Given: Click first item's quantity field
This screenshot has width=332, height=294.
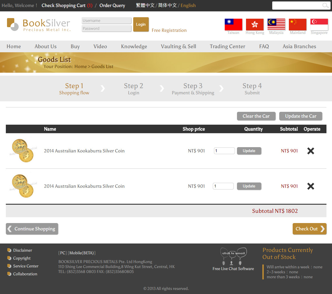Looking at the screenshot, I should click(x=224, y=151).
